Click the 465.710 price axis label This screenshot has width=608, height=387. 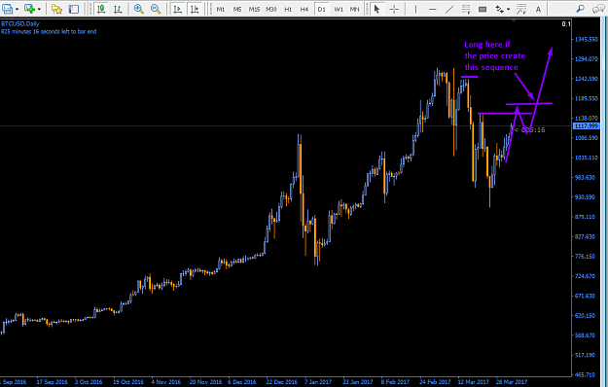(x=585, y=375)
